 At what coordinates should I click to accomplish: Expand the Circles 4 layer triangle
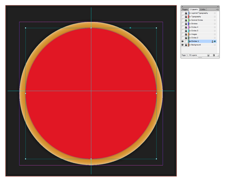[x=190, y=27]
